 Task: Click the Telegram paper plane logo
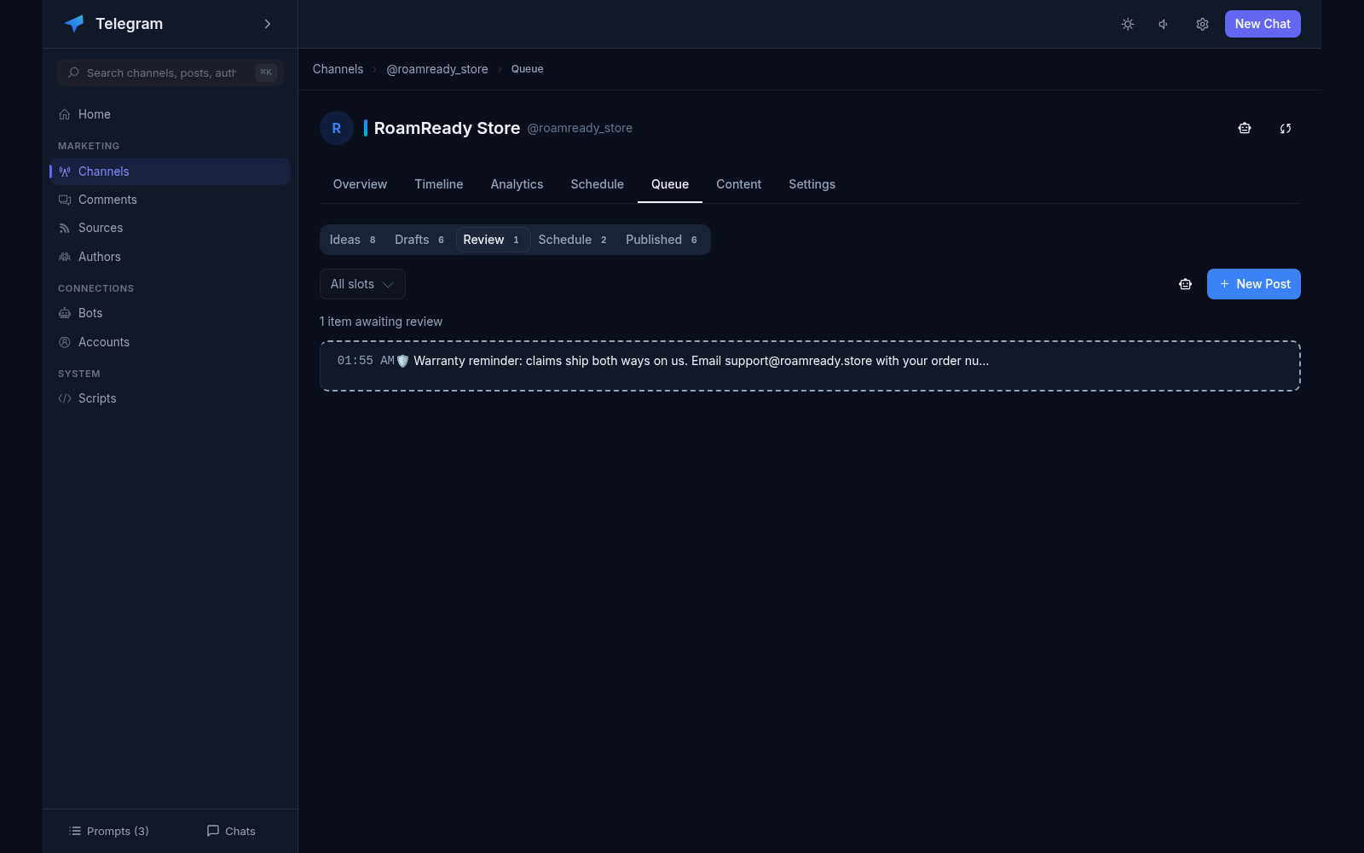click(x=74, y=24)
